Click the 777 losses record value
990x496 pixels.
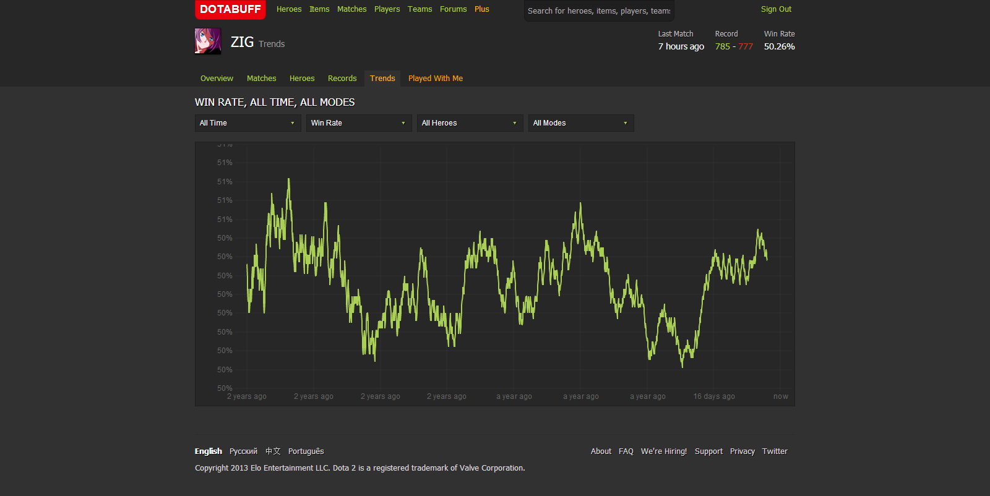click(746, 46)
